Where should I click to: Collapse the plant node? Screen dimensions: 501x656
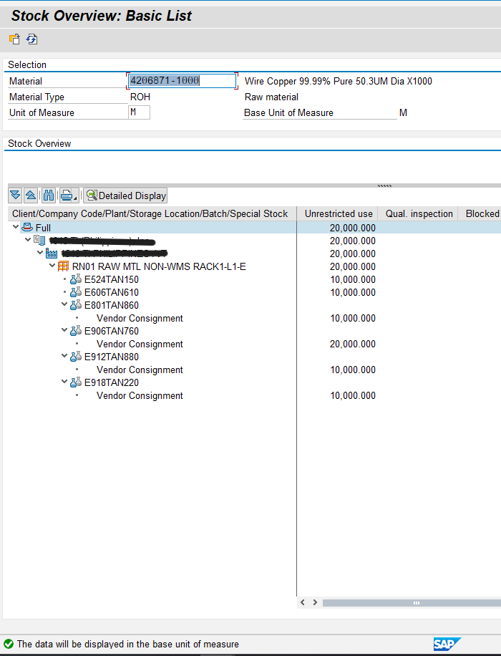pos(40,253)
